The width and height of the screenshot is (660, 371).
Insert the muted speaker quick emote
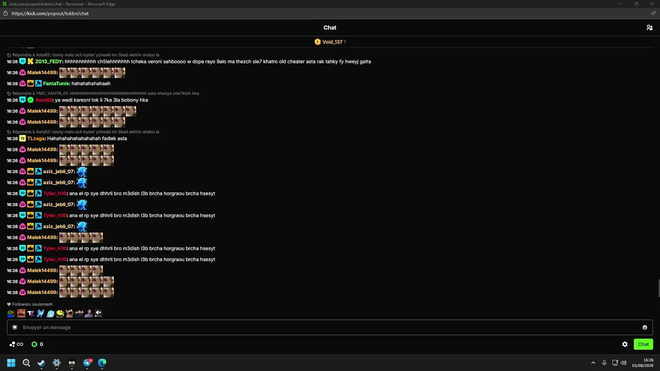tap(98, 313)
